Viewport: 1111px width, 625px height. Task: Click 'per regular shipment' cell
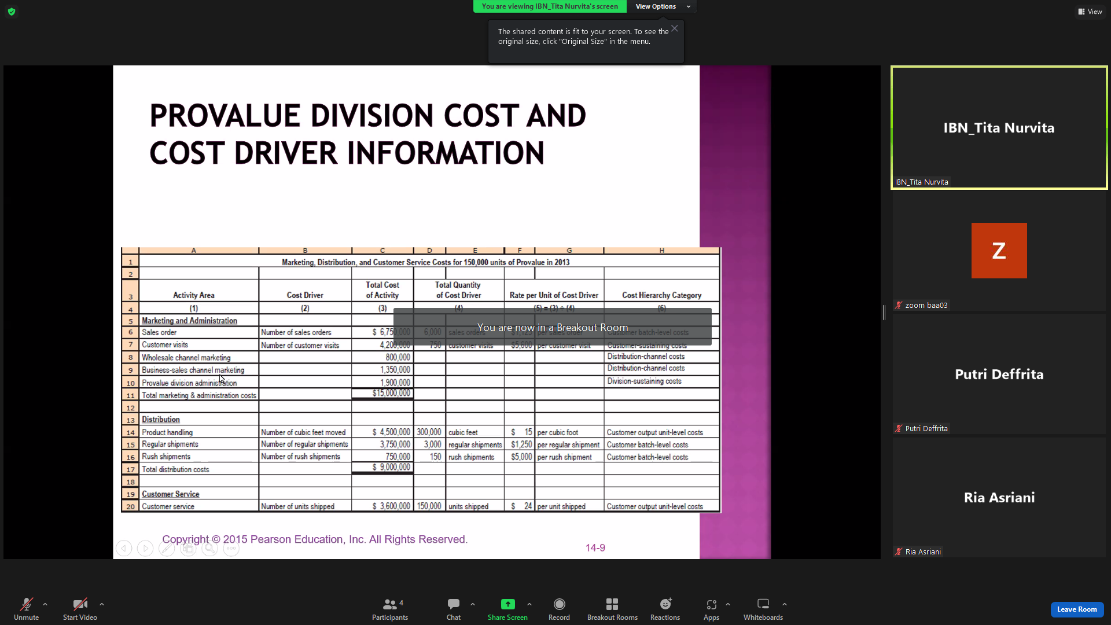click(x=568, y=445)
